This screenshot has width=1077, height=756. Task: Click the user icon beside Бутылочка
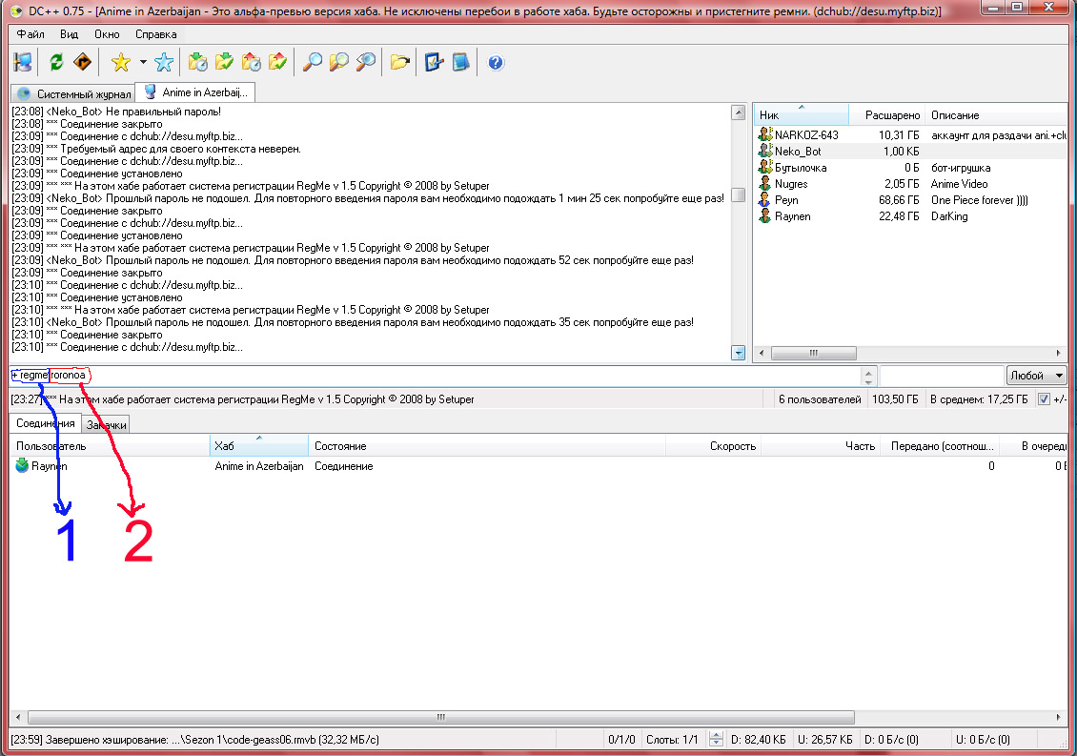[765, 167]
